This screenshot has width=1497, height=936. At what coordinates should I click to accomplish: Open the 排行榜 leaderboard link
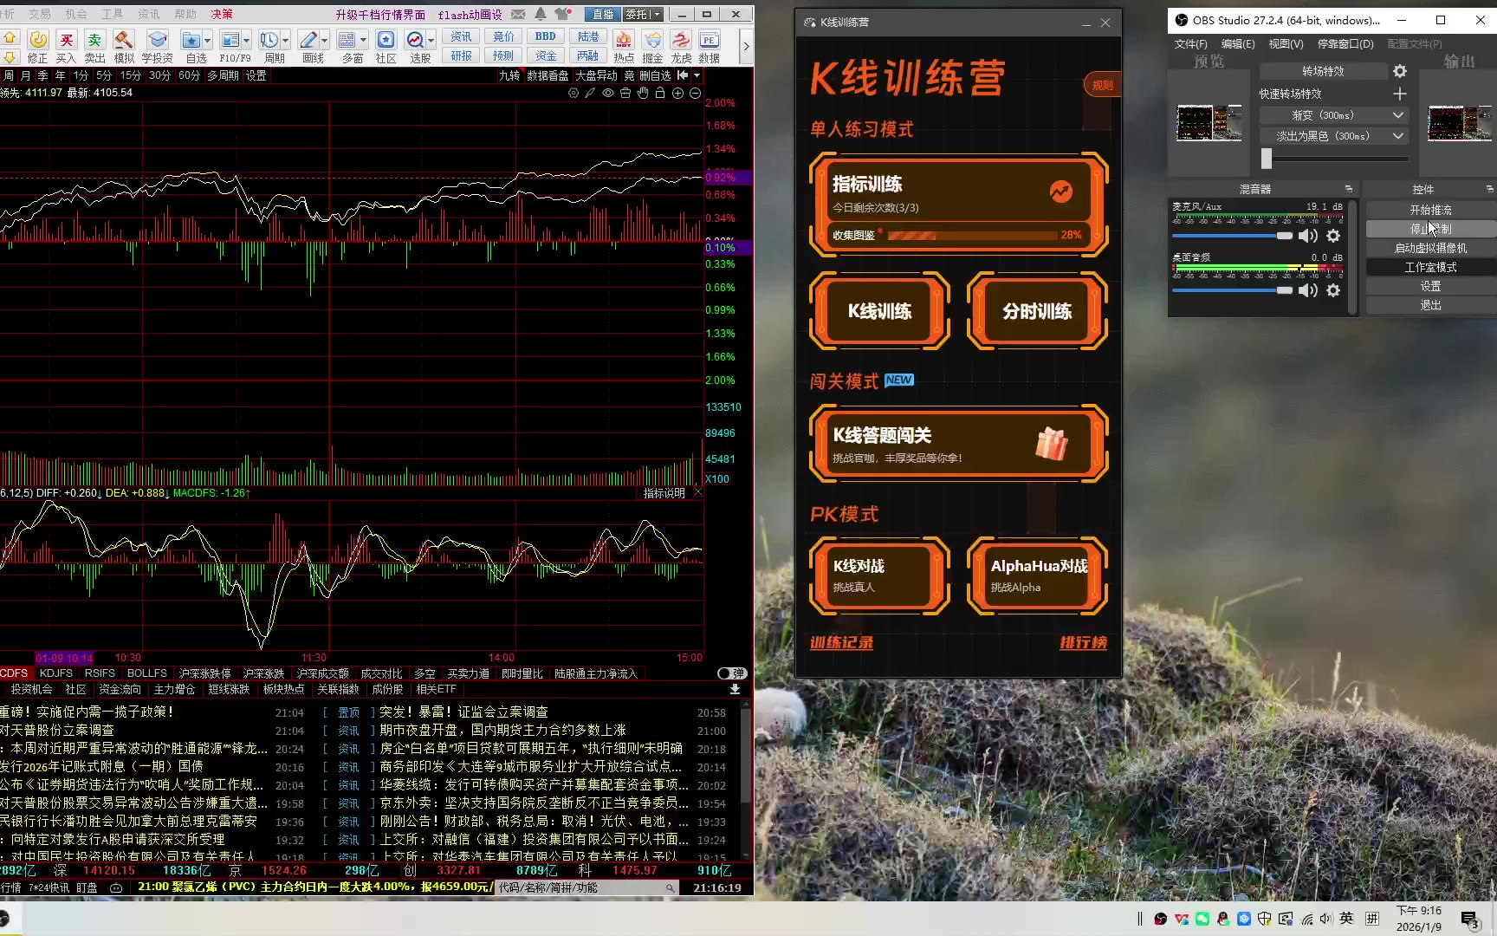tap(1083, 643)
